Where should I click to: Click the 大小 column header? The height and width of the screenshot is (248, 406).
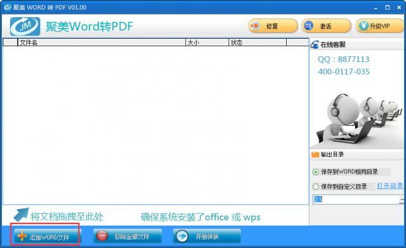click(207, 42)
